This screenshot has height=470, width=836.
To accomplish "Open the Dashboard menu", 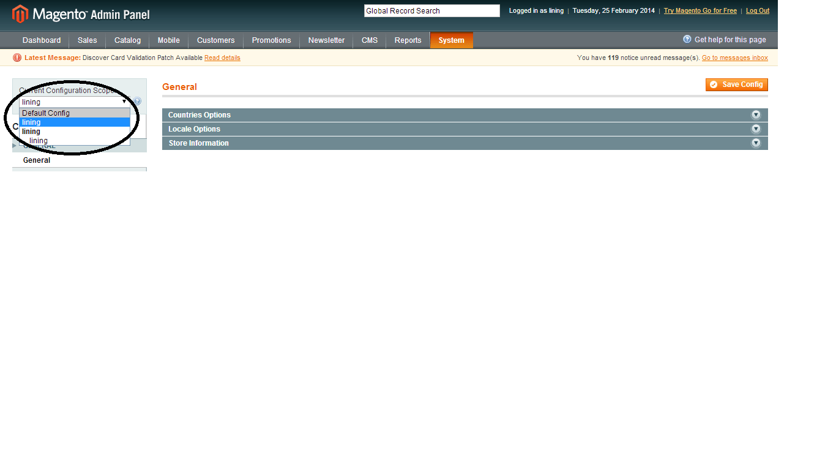I will [42, 40].
